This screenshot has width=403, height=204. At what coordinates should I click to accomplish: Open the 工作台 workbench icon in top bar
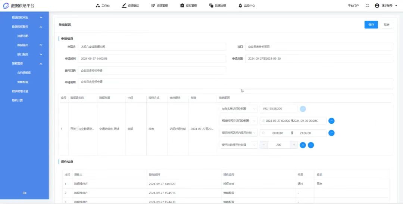coord(98,5)
